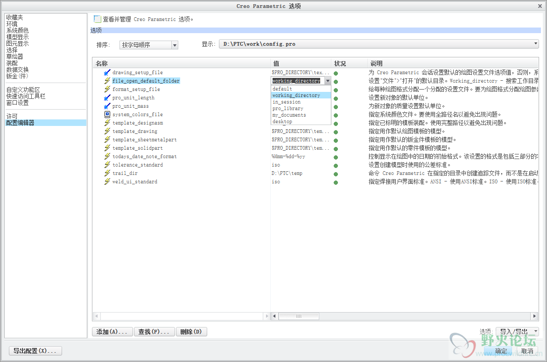The width and height of the screenshot is (547, 362).
Task: Select the pro_unit_length option name
Action: [133, 97]
